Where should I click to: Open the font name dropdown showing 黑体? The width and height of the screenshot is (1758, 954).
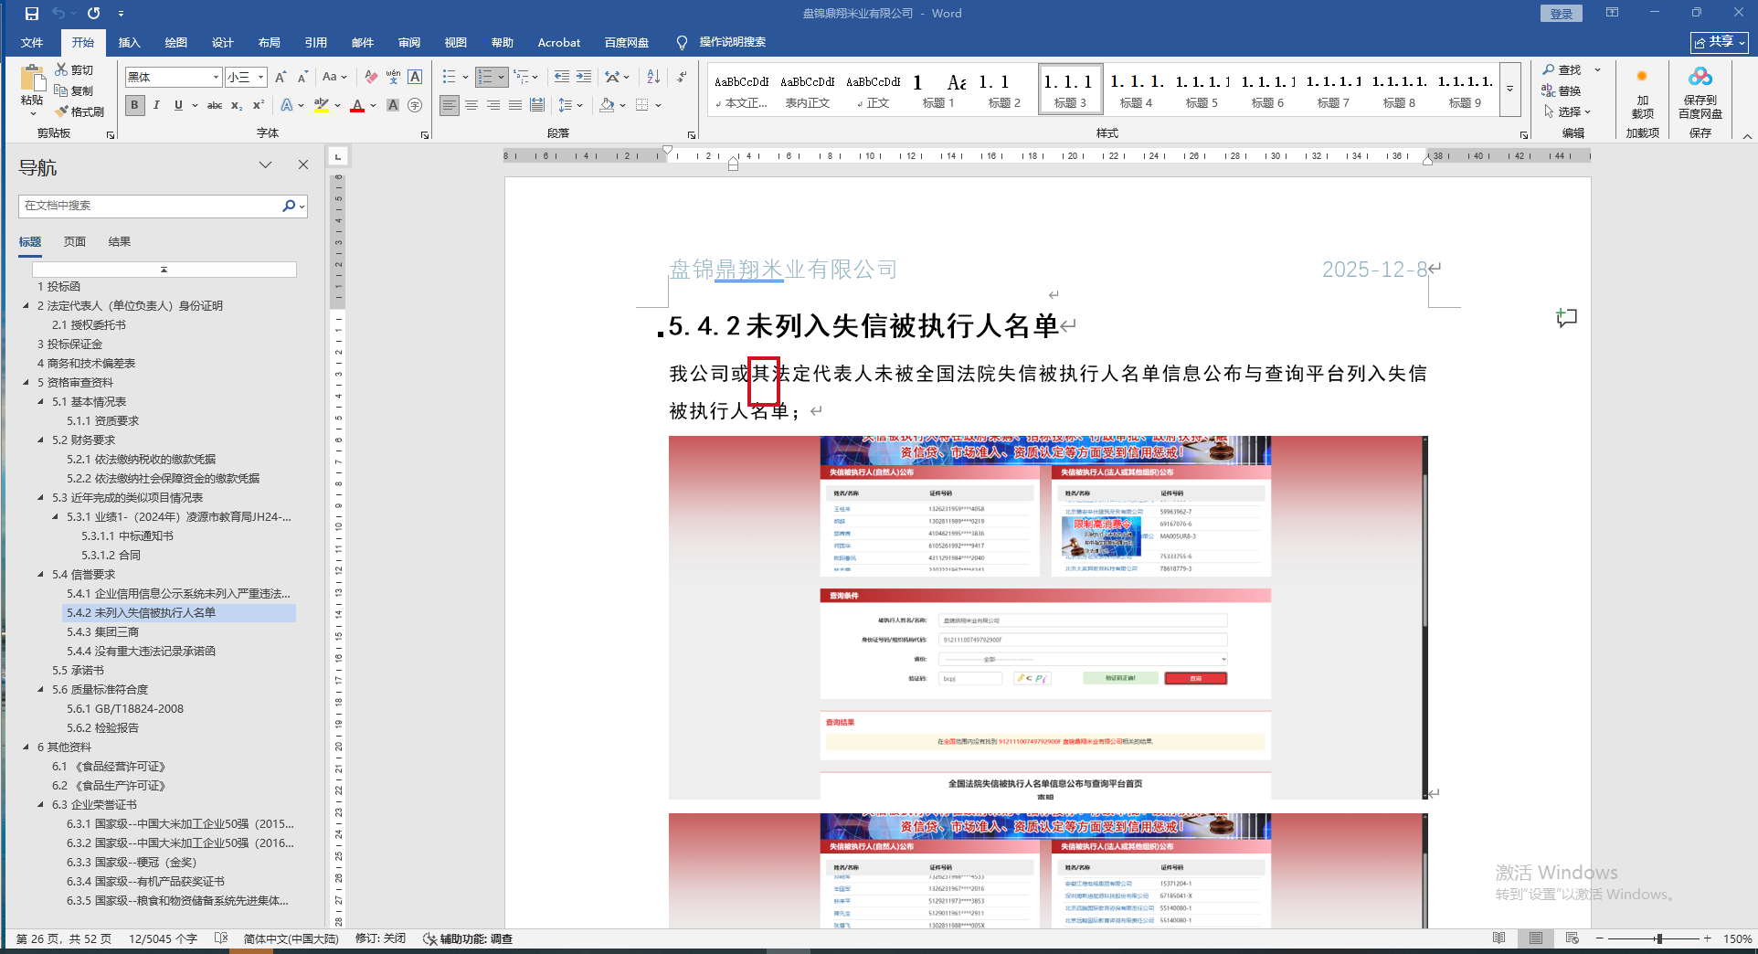coord(216,78)
